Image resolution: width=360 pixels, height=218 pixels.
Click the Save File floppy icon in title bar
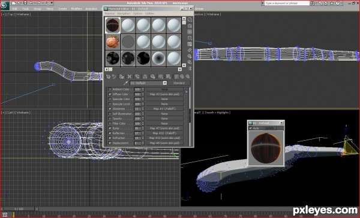25,3
